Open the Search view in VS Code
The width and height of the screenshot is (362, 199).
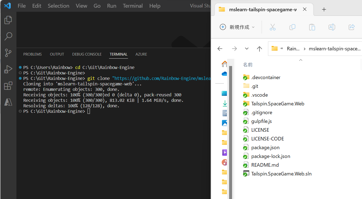(8, 36)
